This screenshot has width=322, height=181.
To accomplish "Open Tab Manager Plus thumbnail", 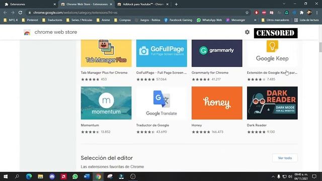I will click(106, 53).
